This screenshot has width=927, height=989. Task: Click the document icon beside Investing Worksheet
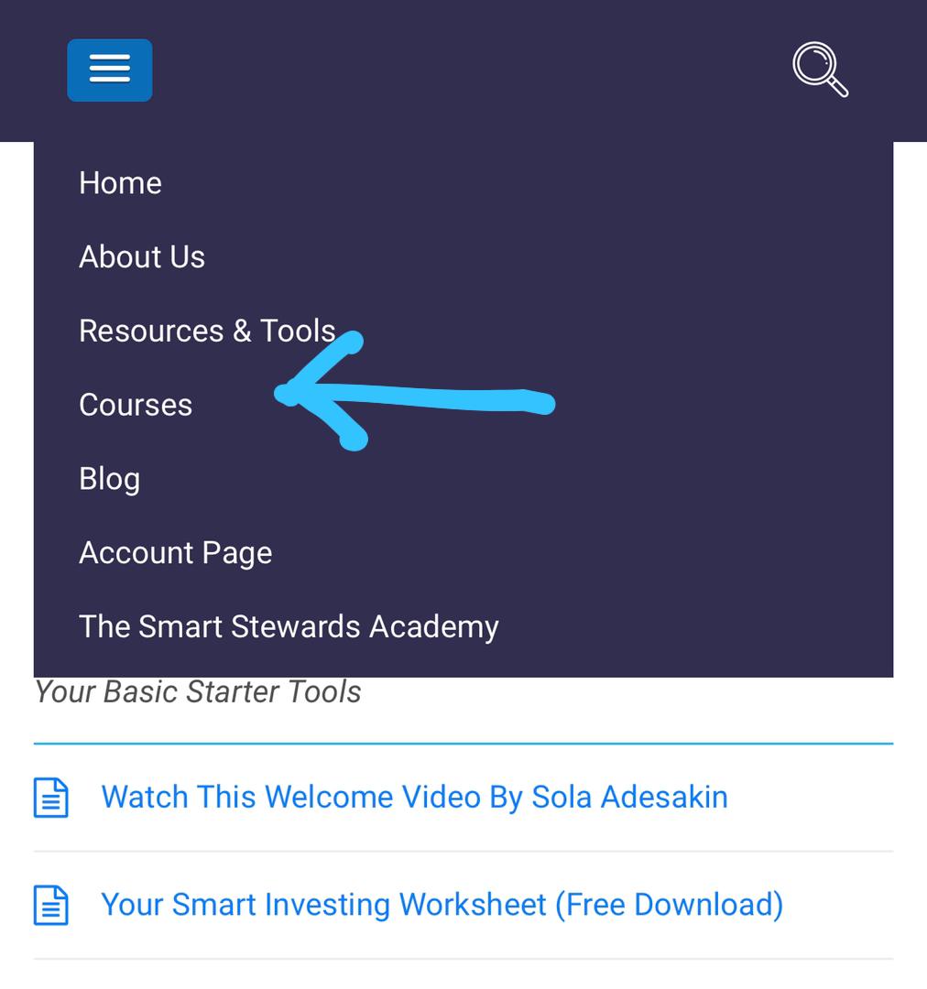click(x=51, y=905)
